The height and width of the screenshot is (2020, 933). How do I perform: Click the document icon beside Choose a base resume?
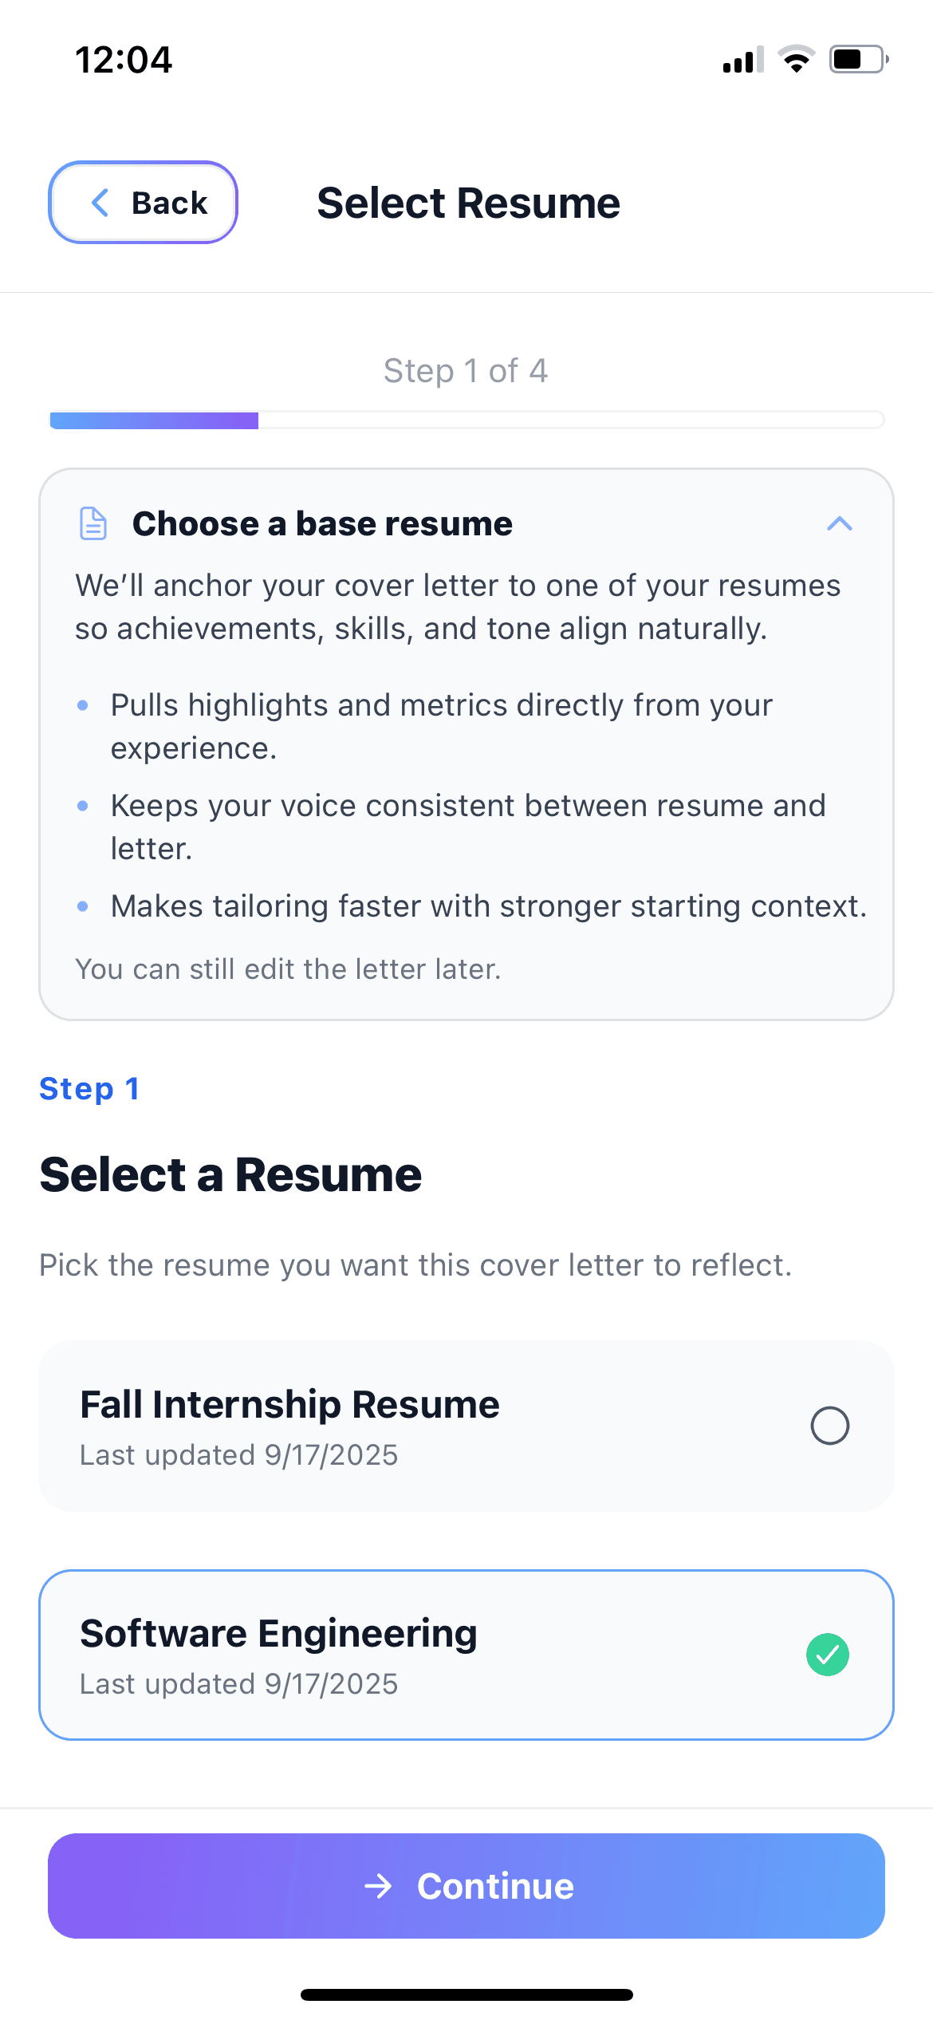click(93, 524)
